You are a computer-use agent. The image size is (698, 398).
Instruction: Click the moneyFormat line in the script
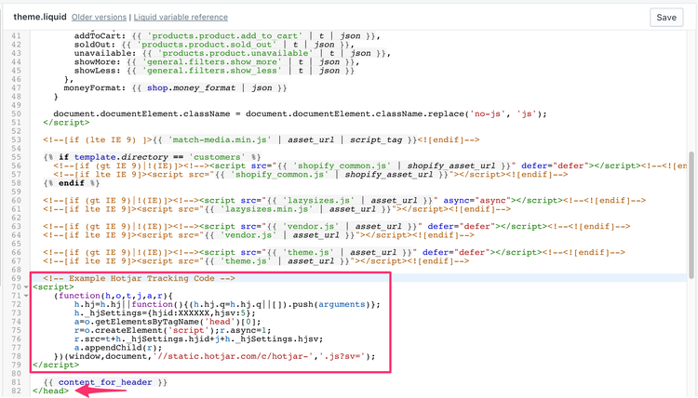click(175, 88)
